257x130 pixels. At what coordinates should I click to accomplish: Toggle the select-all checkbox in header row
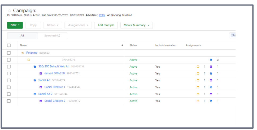click(x=9, y=45)
